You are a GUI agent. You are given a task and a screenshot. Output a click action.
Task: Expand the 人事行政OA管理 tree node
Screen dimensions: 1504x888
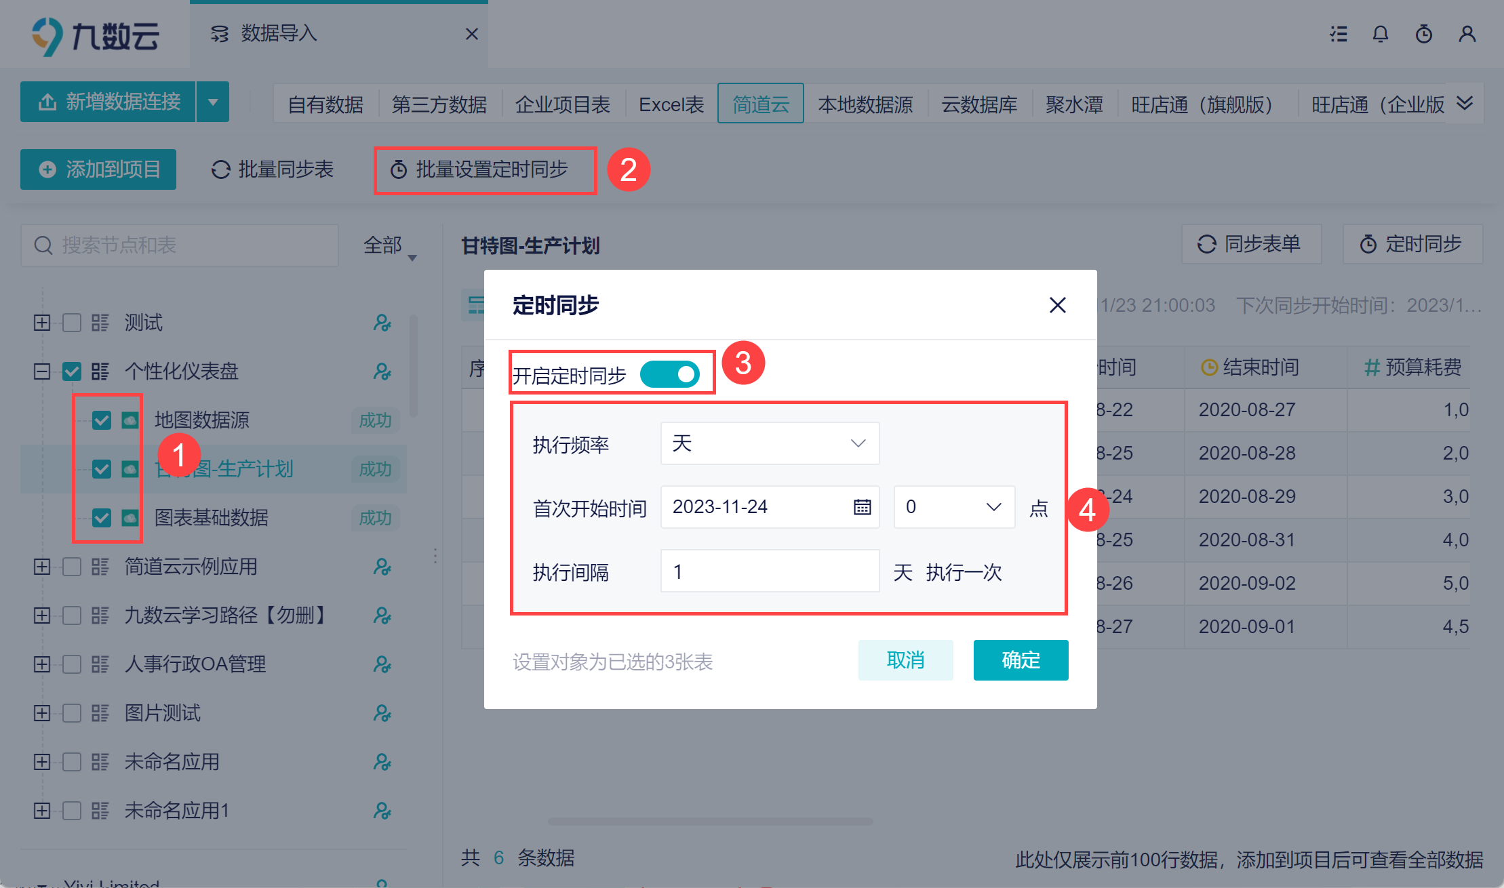pyautogui.click(x=42, y=664)
